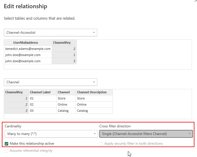Select ChannelKey column in the Channel table
The image size is (197, 157).
[14, 92]
